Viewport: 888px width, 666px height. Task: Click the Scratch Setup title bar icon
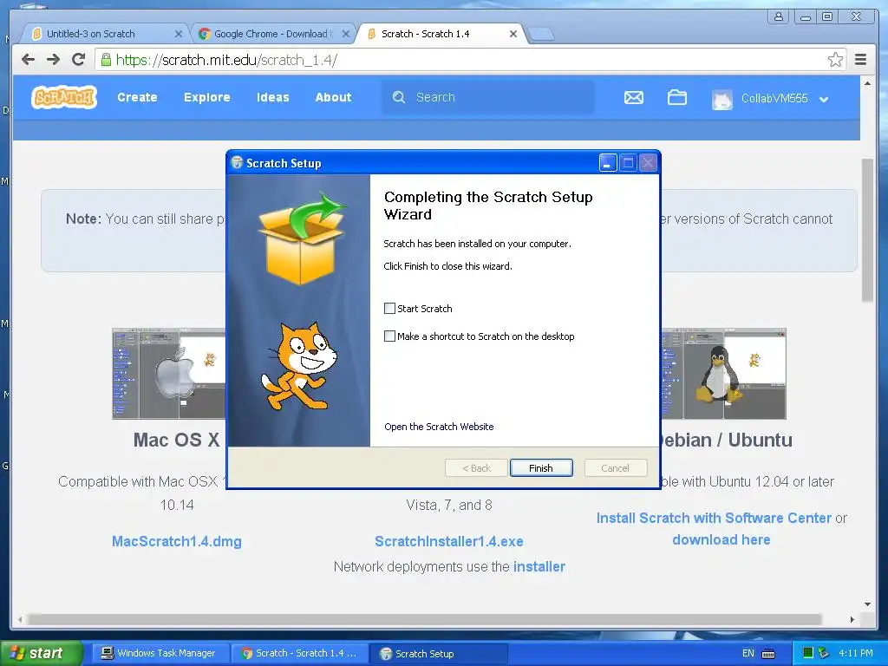pyautogui.click(x=237, y=162)
